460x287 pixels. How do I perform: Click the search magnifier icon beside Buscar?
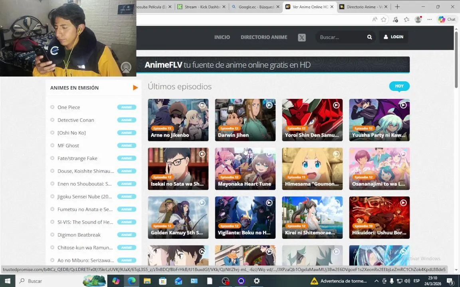pos(369,37)
